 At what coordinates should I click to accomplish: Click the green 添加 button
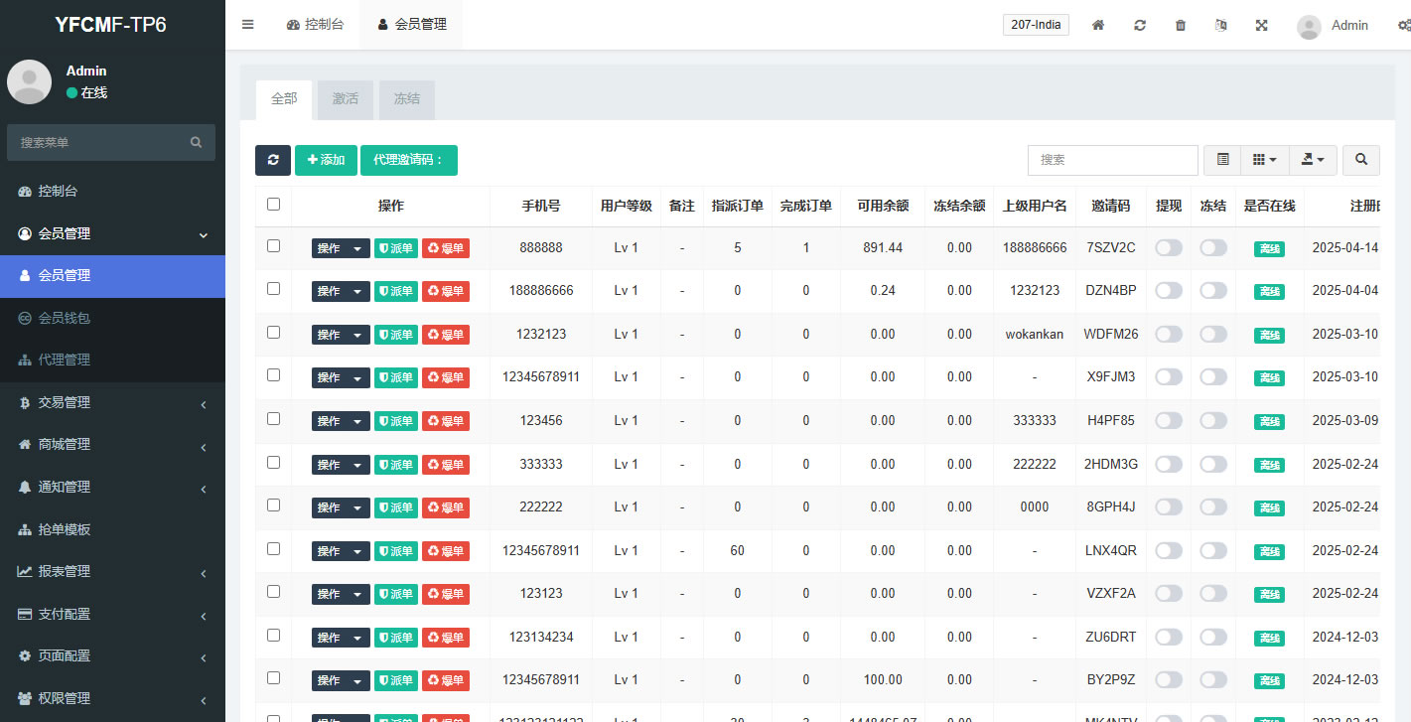[x=326, y=160]
